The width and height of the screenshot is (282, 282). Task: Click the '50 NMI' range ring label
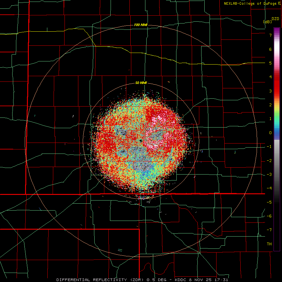(x=141, y=83)
